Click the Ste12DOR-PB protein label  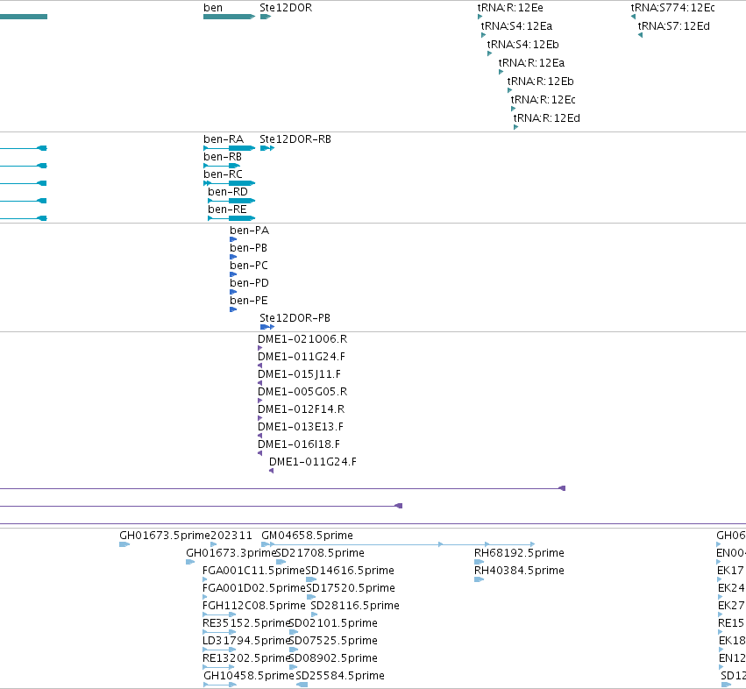click(295, 318)
